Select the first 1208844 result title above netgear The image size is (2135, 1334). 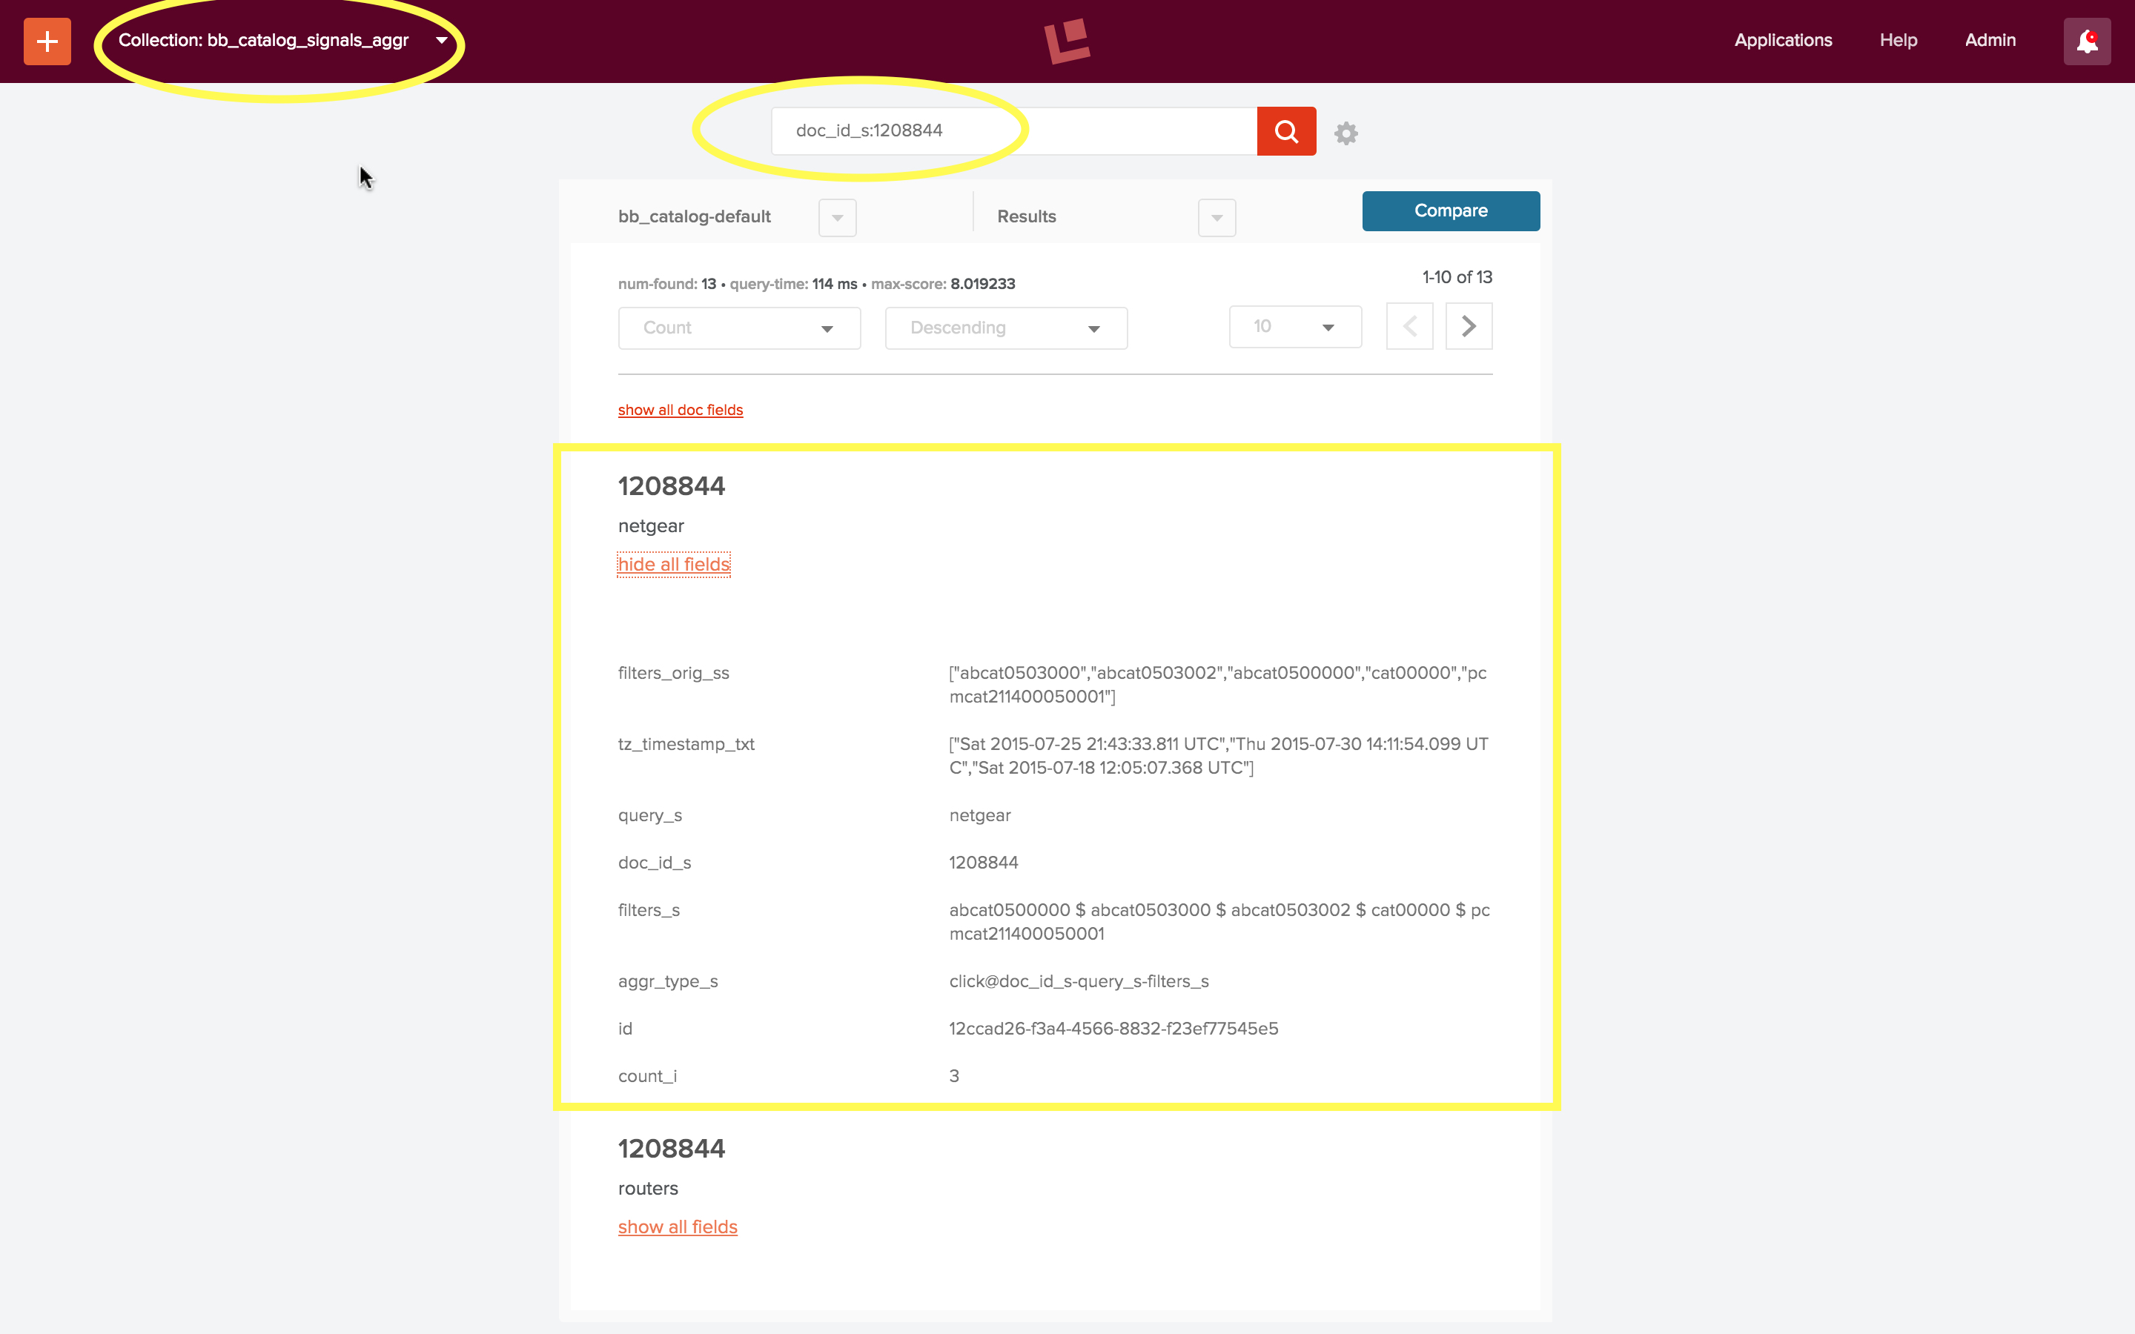(x=672, y=486)
